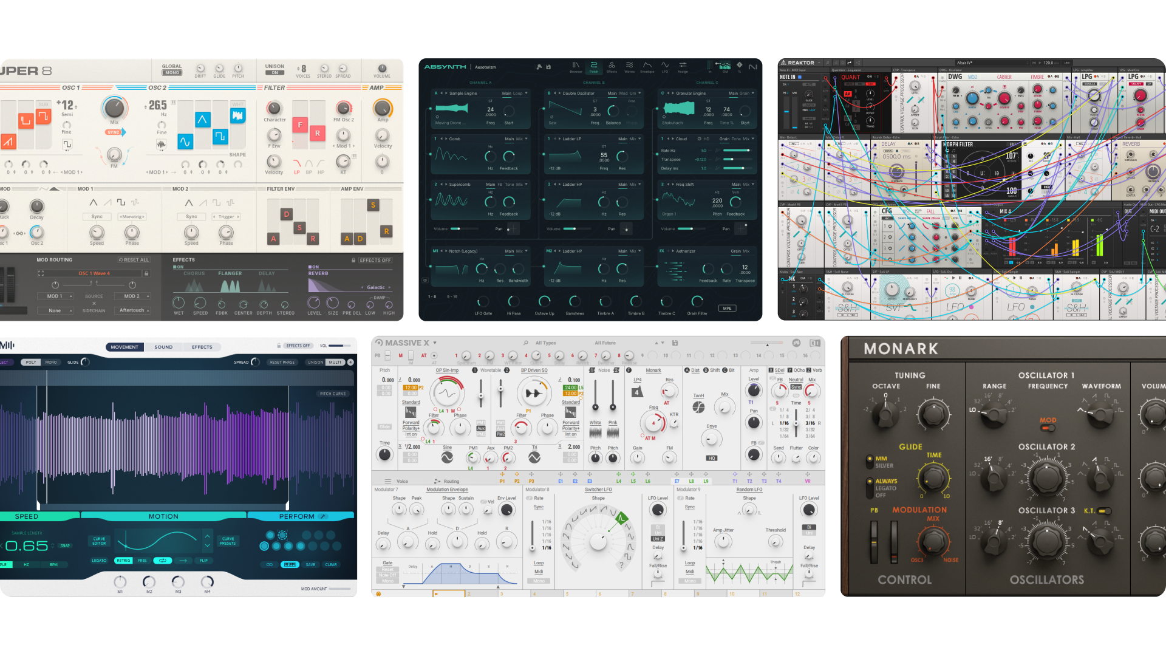Click save icon in Massive X header
Image resolution: width=1166 pixels, height=656 pixels.
pyautogui.click(x=675, y=343)
